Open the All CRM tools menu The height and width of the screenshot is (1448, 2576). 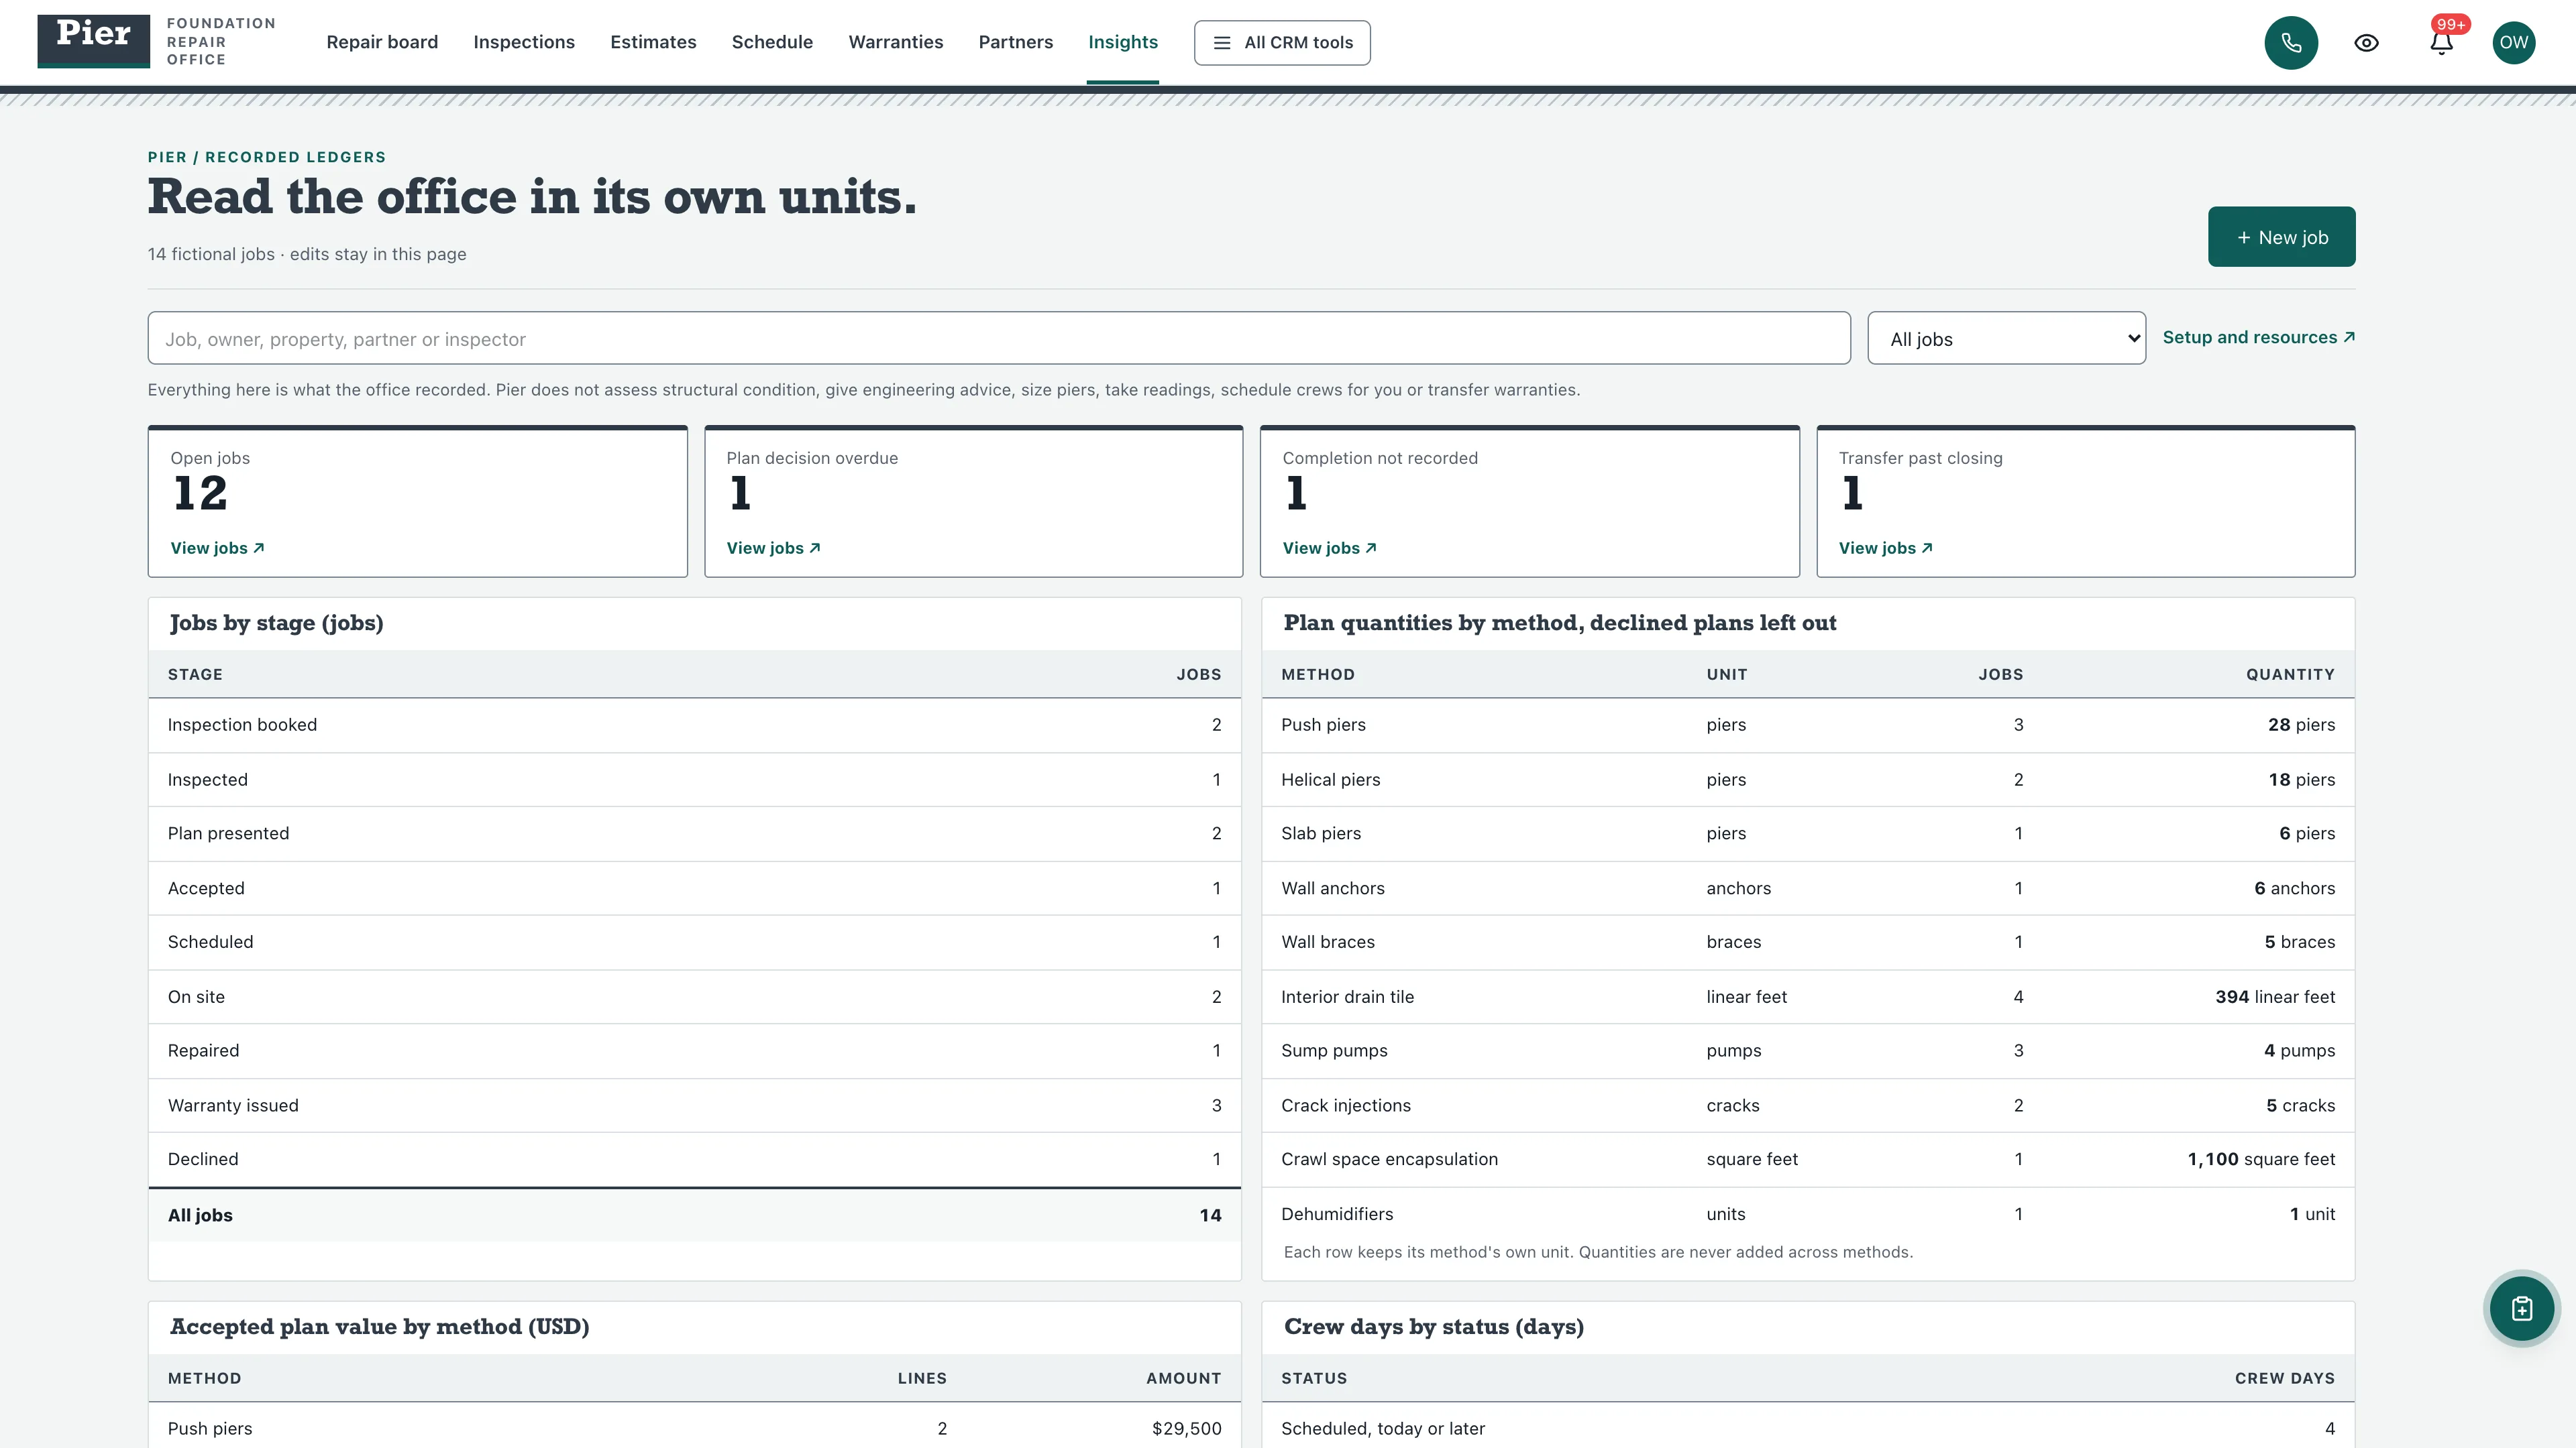point(1282,43)
